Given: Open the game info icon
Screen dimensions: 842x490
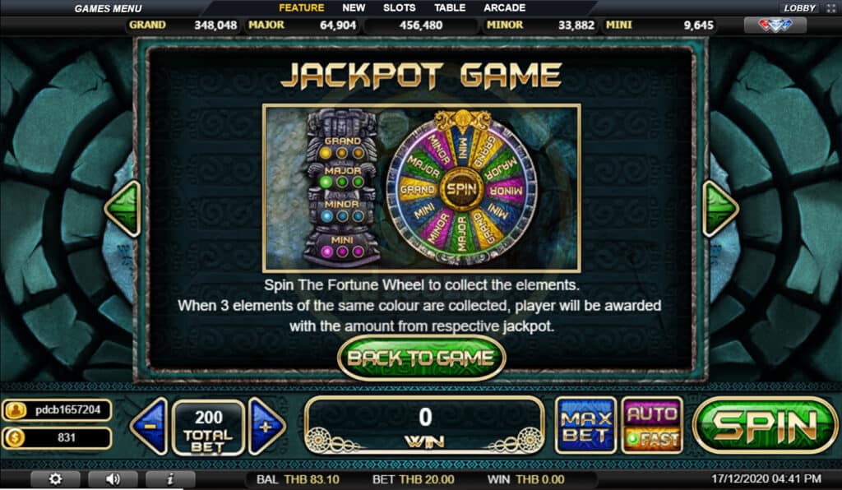Looking at the screenshot, I should [x=170, y=478].
